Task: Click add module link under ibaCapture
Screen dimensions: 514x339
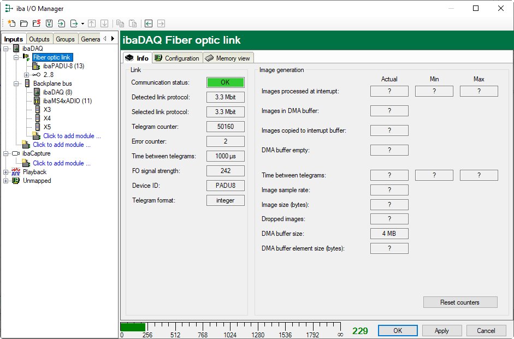Action: click(x=61, y=163)
